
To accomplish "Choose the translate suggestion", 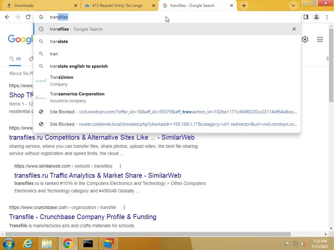I will pos(167,41).
